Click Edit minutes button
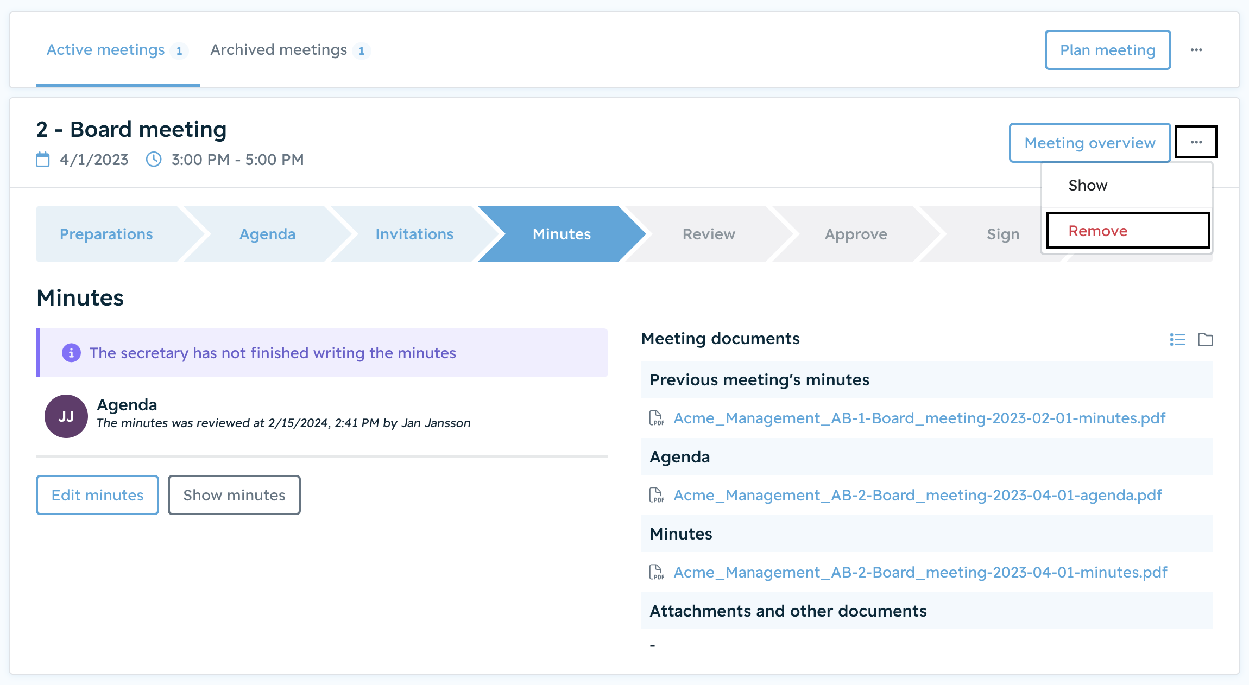 click(97, 495)
